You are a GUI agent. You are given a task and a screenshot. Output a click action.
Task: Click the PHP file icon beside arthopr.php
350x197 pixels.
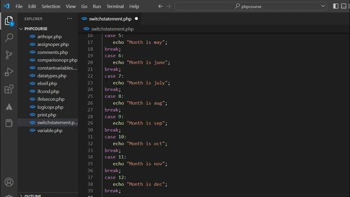(x=33, y=37)
